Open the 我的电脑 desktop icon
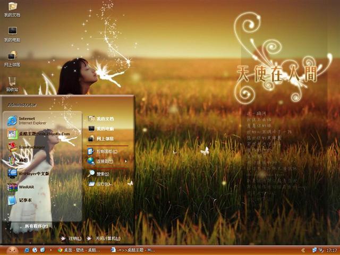Screen dimensions: 340x255 12,34
